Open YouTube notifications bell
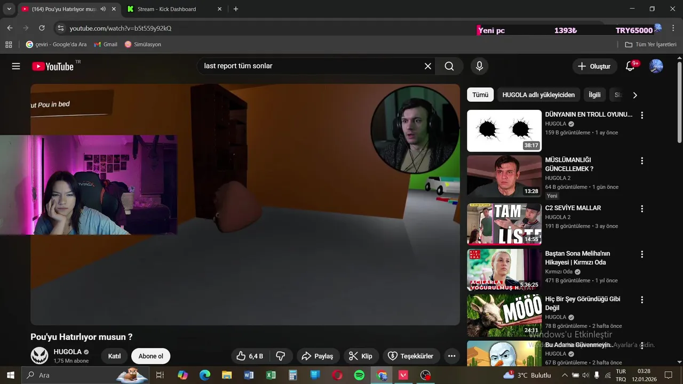This screenshot has width=683, height=384. [x=630, y=66]
